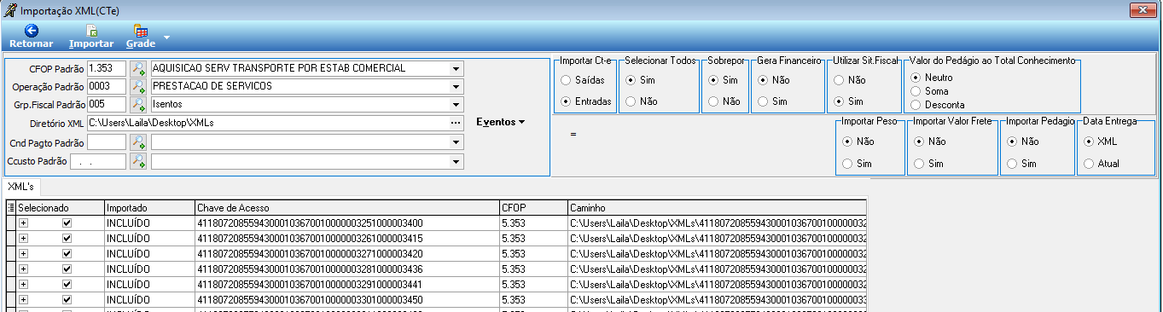
Task: Choose Sim for Gera Financeiro
Action: point(762,101)
